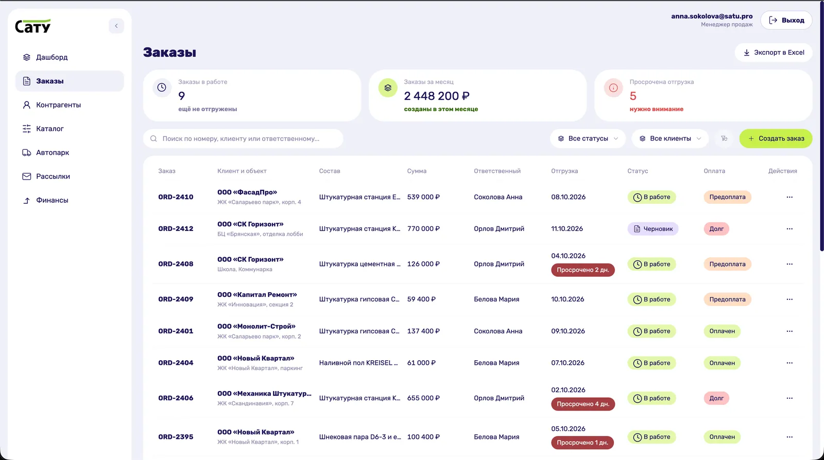Create a new order with Создать заказ

coord(776,138)
